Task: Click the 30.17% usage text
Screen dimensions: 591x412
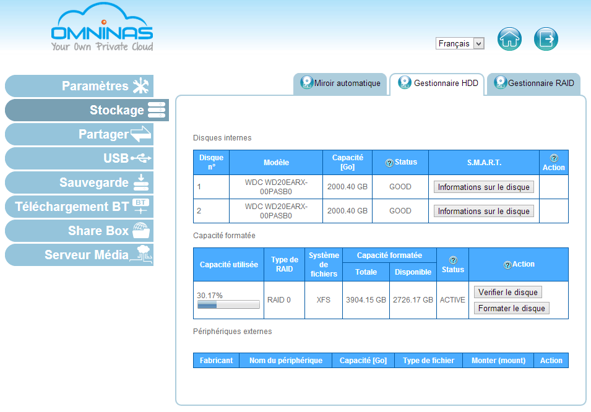Action: click(x=210, y=296)
